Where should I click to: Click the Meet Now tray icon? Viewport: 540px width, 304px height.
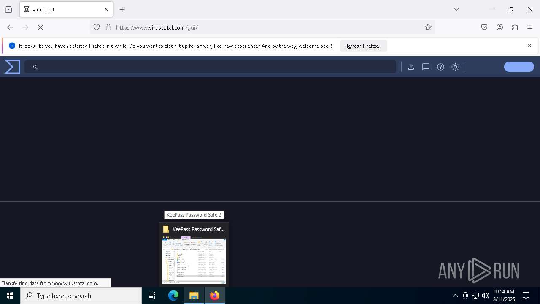tap(465, 296)
